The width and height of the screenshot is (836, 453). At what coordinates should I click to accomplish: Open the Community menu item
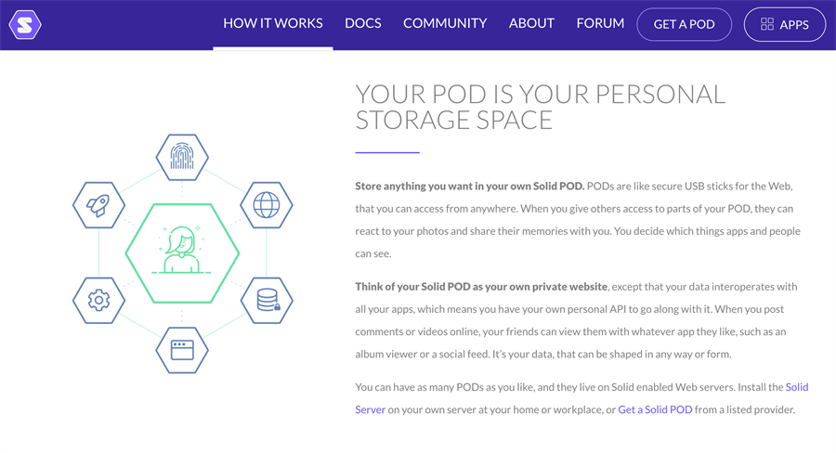coord(445,23)
